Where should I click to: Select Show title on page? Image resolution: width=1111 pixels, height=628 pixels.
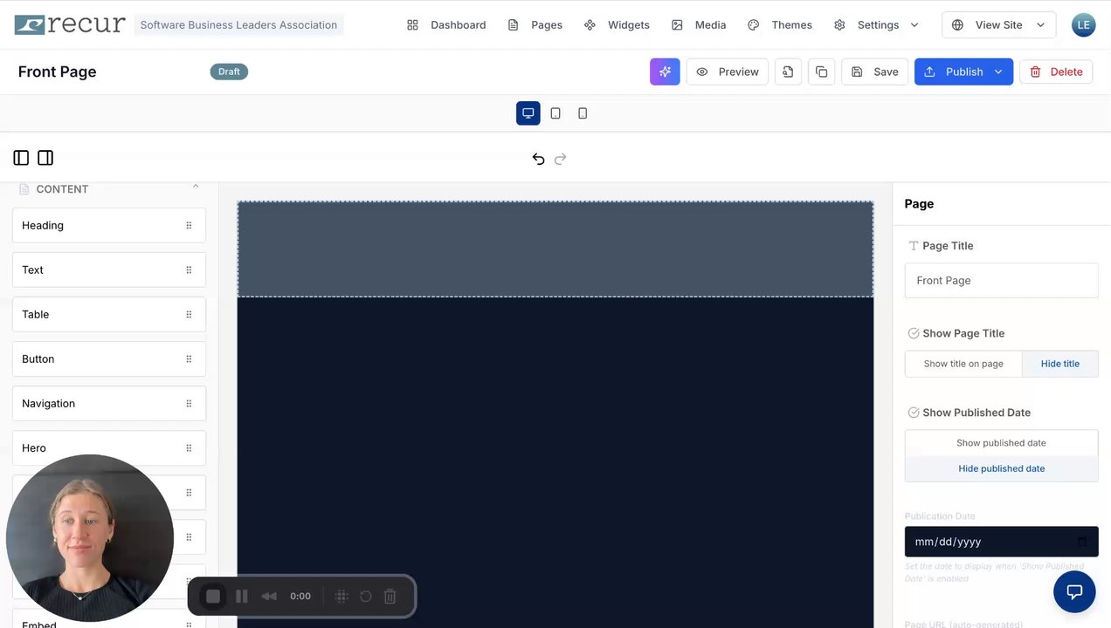pyautogui.click(x=963, y=364)
